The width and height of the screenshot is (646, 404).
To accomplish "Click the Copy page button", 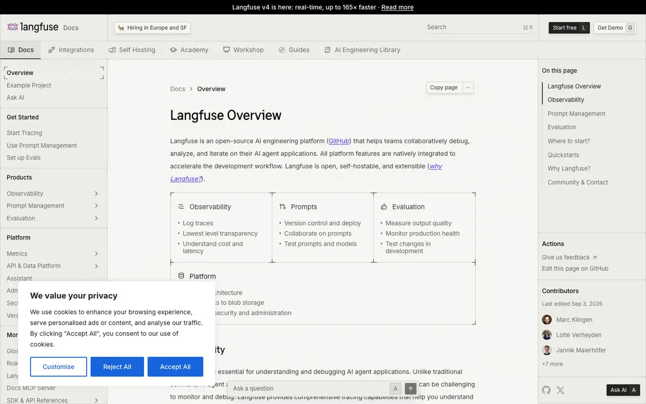I will click(x=444, y=87).
